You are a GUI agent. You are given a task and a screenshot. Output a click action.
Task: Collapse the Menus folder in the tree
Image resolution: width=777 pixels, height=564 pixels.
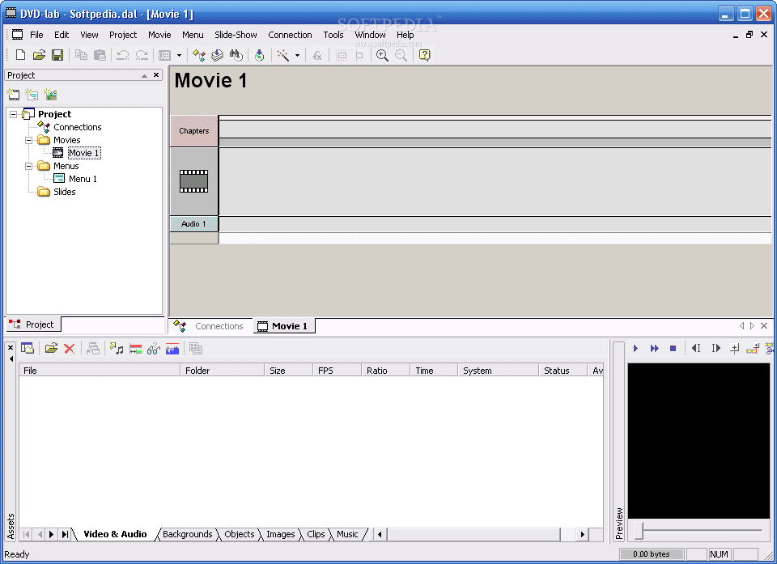[x=29, y=166]
